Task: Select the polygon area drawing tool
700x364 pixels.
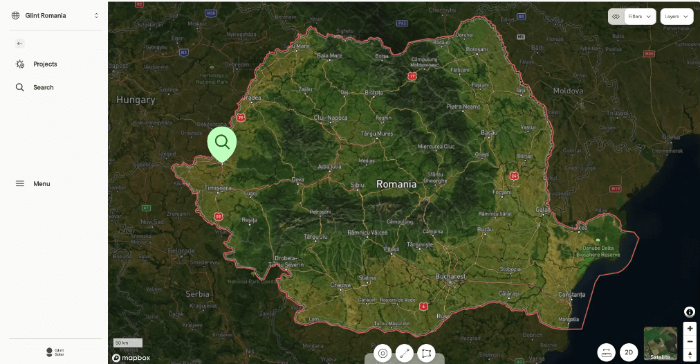Action: tap(426, 354)
